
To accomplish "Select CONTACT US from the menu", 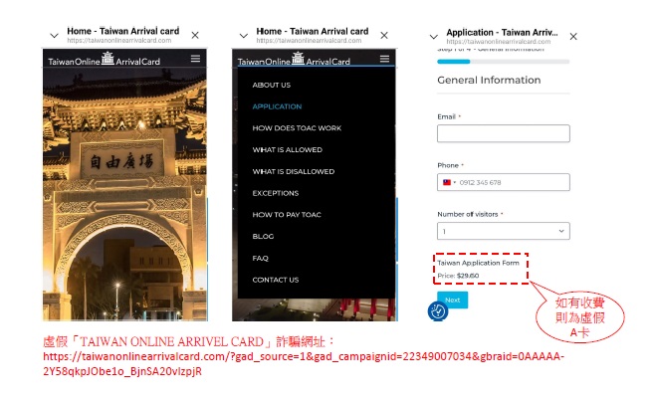I will [275, 280].
